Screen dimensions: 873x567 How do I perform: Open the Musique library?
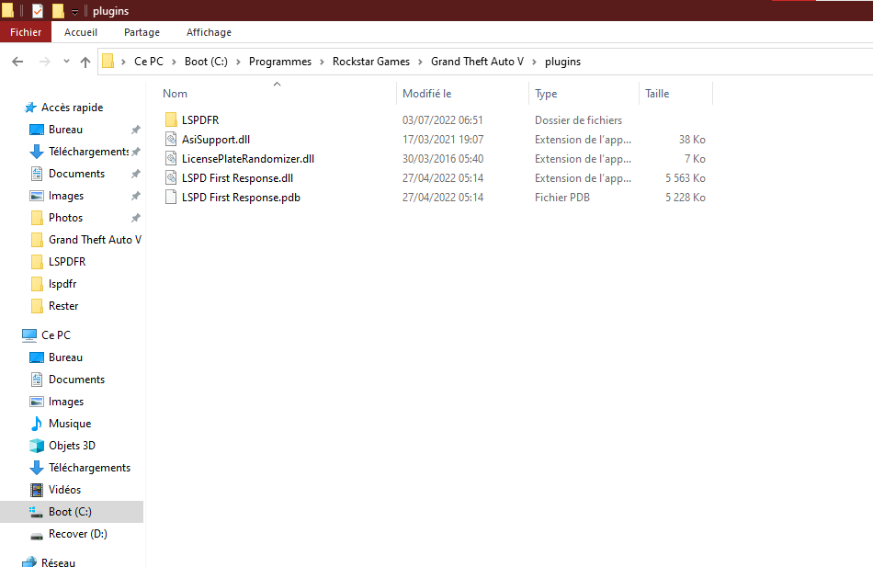pyautogui.click(x=70, y=424)
